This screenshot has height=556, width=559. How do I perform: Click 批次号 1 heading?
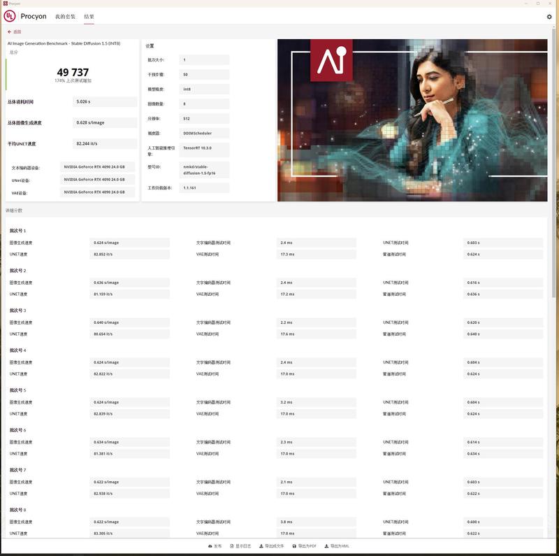point(18,231)
